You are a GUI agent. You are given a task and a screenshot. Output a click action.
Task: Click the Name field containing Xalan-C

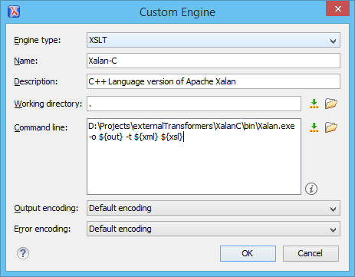pyautogui.click(x=213, y=61)
